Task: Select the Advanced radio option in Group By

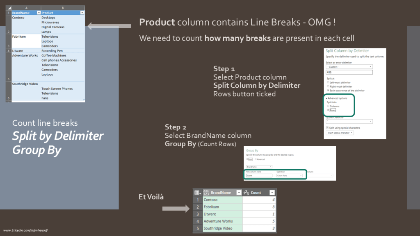Action: (256, 159)
